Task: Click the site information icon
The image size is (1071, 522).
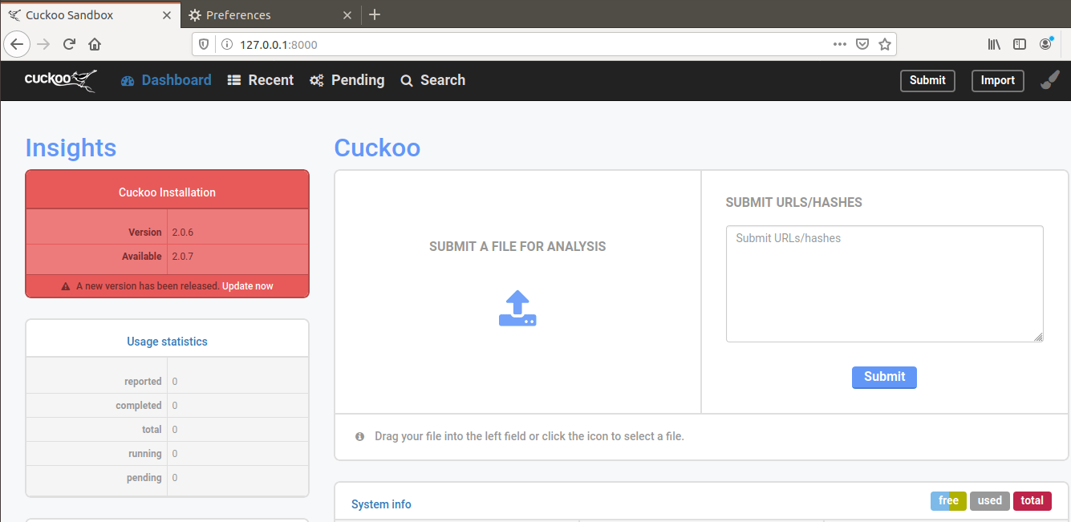Action: [x=226, y=44]
